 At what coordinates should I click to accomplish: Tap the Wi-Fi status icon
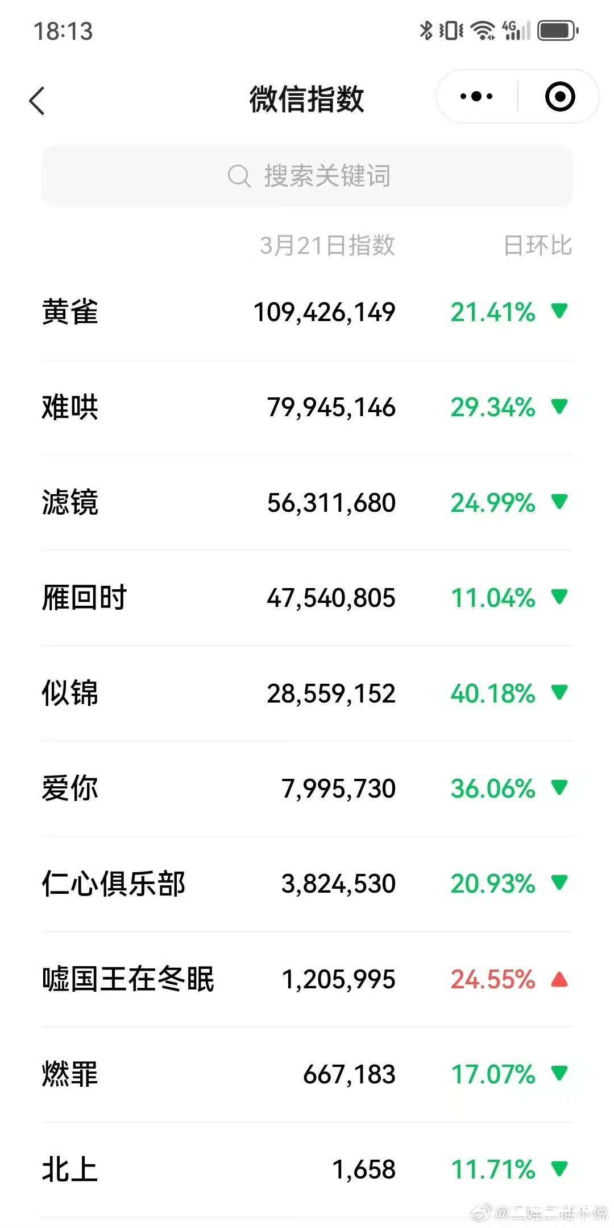(x=483, y=30)
